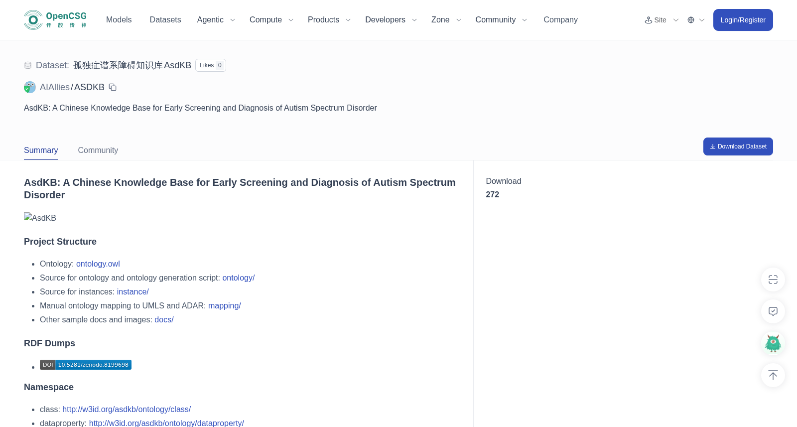Click the download count 272
This screenshot has width=797, height=427.
pos(493,195)
